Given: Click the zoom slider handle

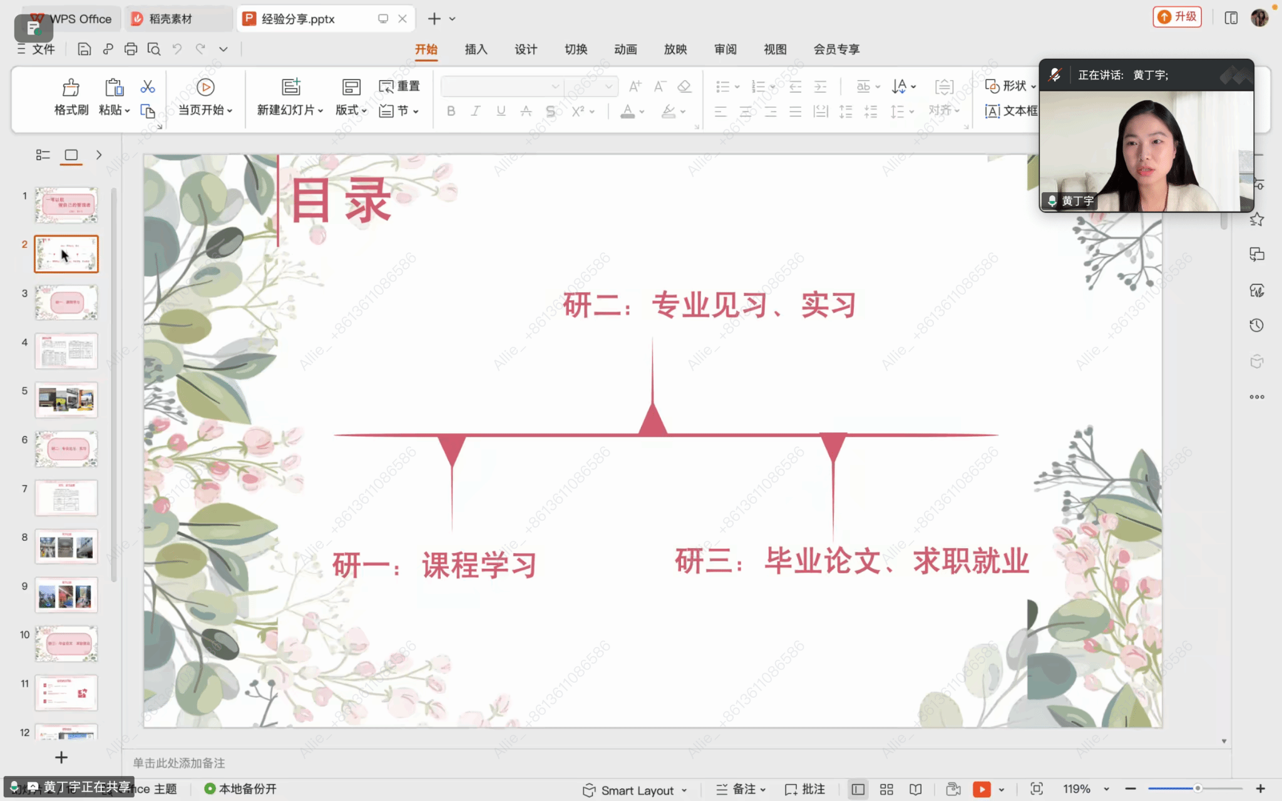Looking at the screenshot, I should pos(1197,788).
